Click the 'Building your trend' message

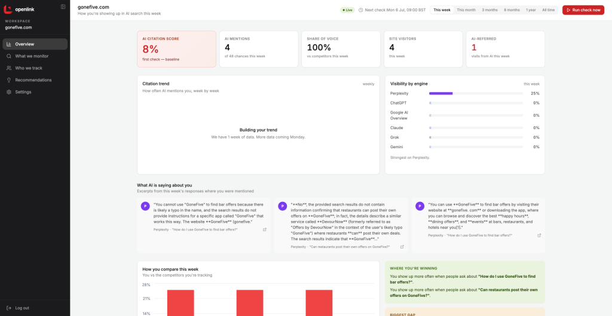pos(258,130)
